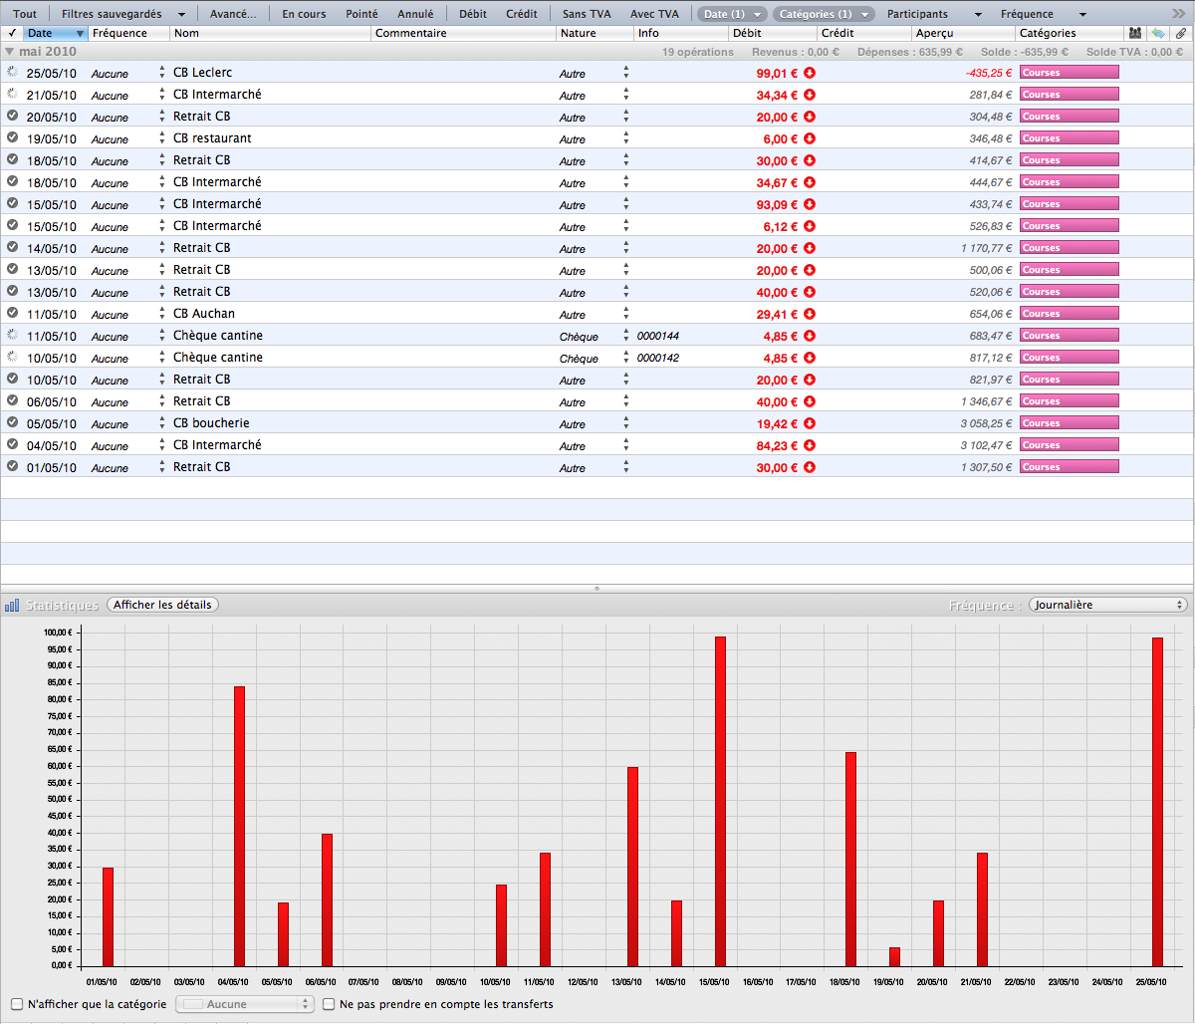Viewport: 1195px width, 1024px height.
Task: Click the toolbar overflow double-chevron
Action: click(1178, 14)
